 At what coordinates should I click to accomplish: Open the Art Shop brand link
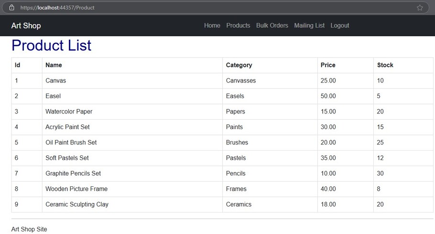(26, 26)
